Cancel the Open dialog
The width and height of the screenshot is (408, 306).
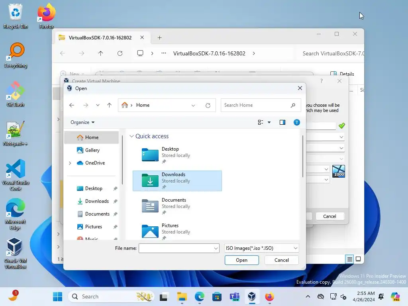(282, 260)
